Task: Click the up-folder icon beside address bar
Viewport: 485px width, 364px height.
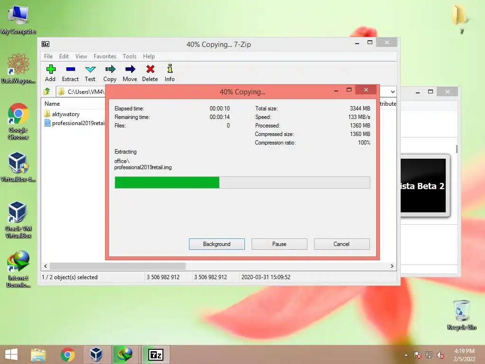Action: pos(47,91)
